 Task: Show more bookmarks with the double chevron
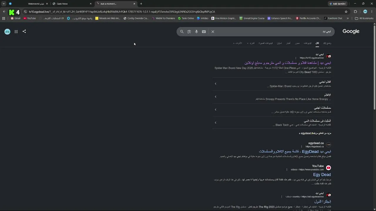click(x=348, y=18)
